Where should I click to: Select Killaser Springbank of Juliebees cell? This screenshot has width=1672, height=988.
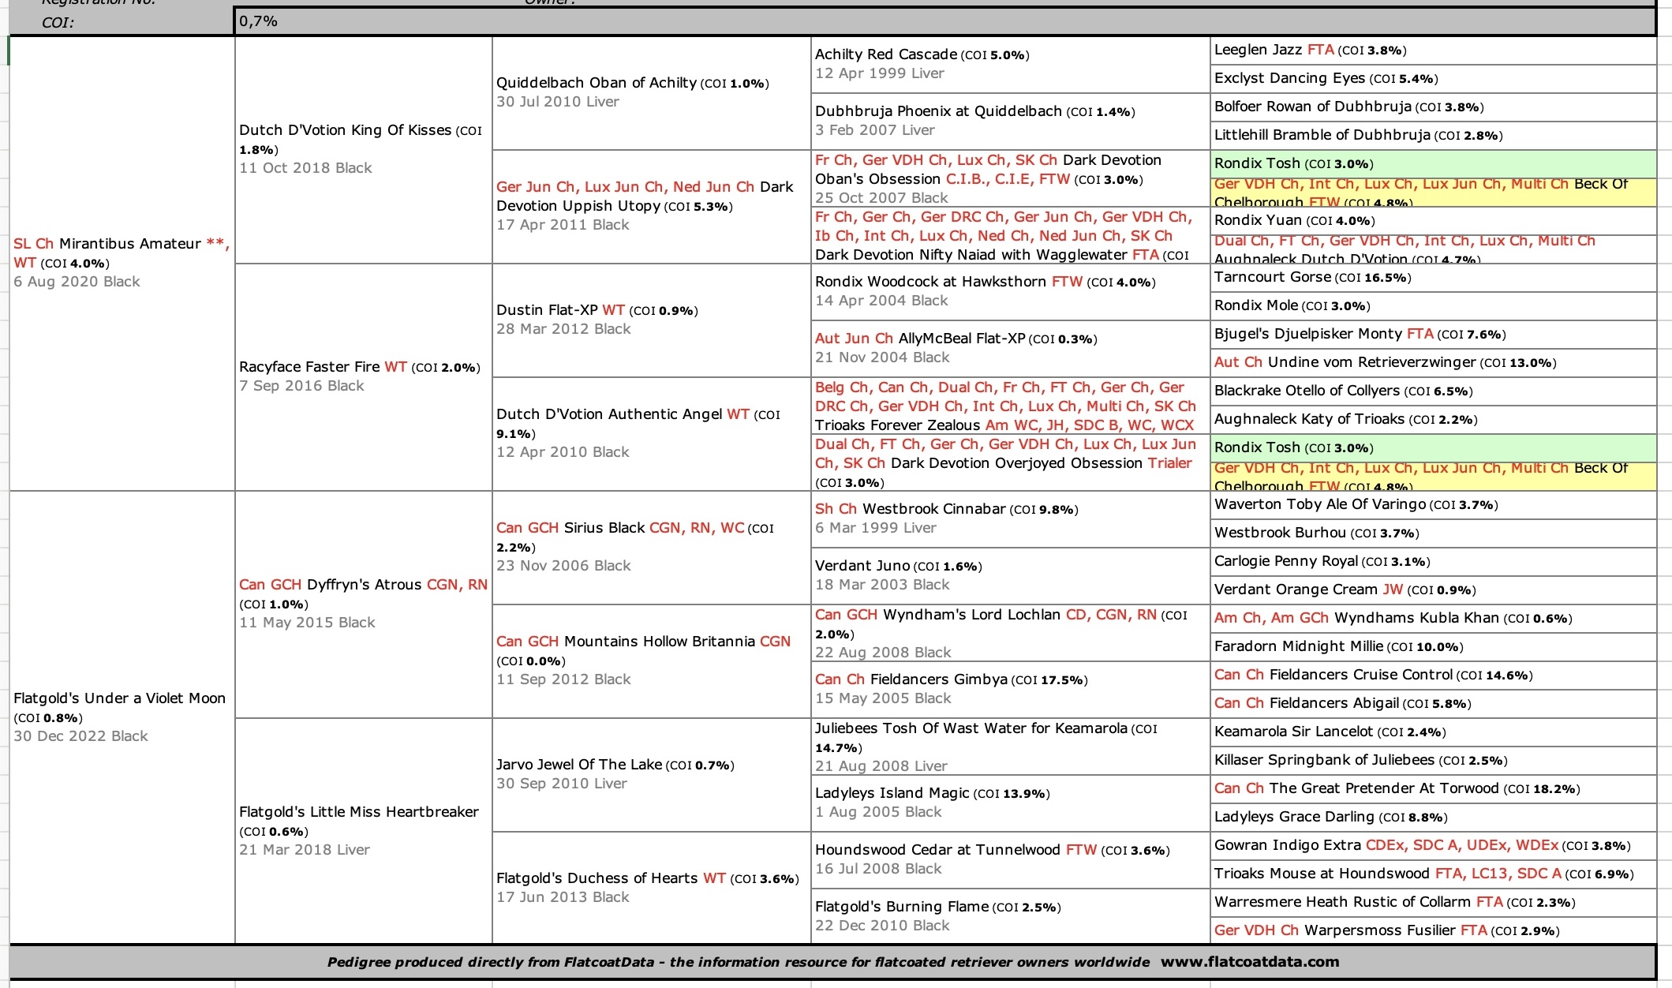[x=1433, y=761]
